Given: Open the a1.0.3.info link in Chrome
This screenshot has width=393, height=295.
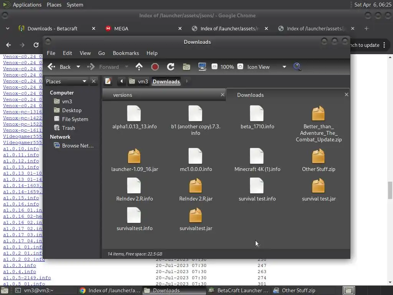Looking at the screenshot, I should 19,265.
